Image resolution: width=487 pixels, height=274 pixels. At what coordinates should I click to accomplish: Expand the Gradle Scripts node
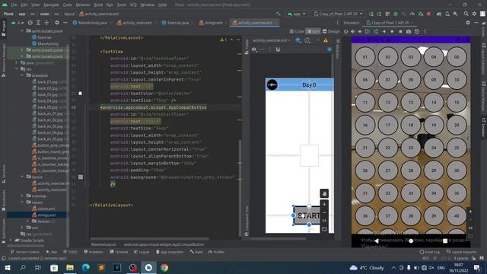(11, 241)
